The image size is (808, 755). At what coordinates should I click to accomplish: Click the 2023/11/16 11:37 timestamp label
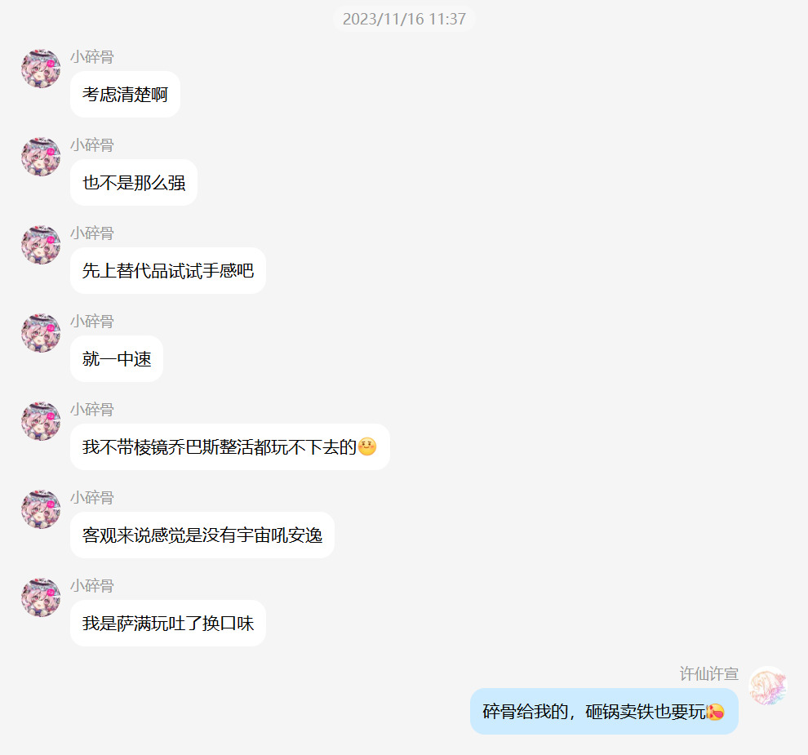(x=404, y=19)
